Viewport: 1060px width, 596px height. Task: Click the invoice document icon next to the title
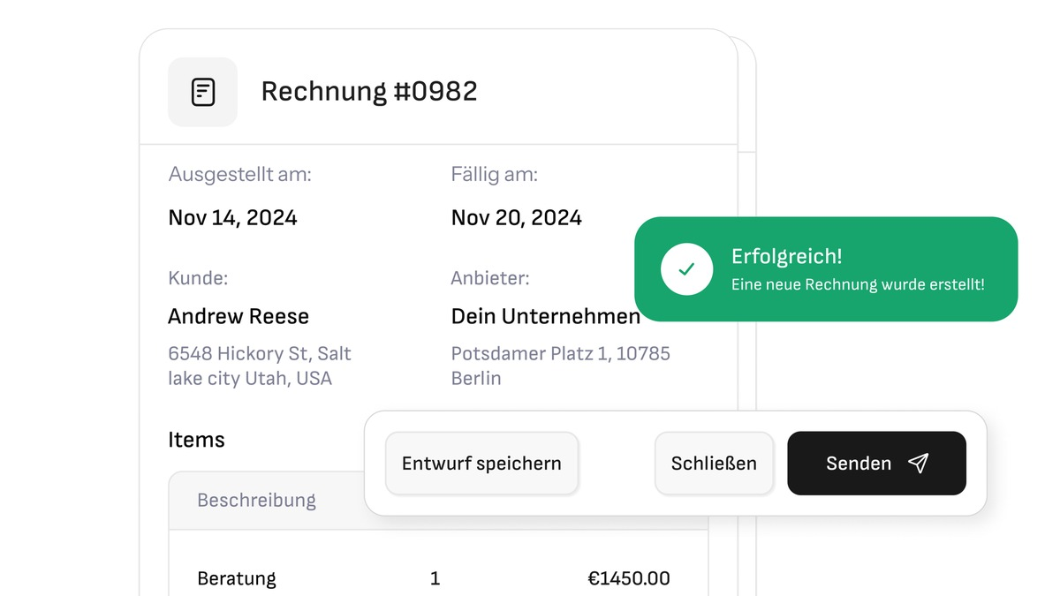[202, 91]
